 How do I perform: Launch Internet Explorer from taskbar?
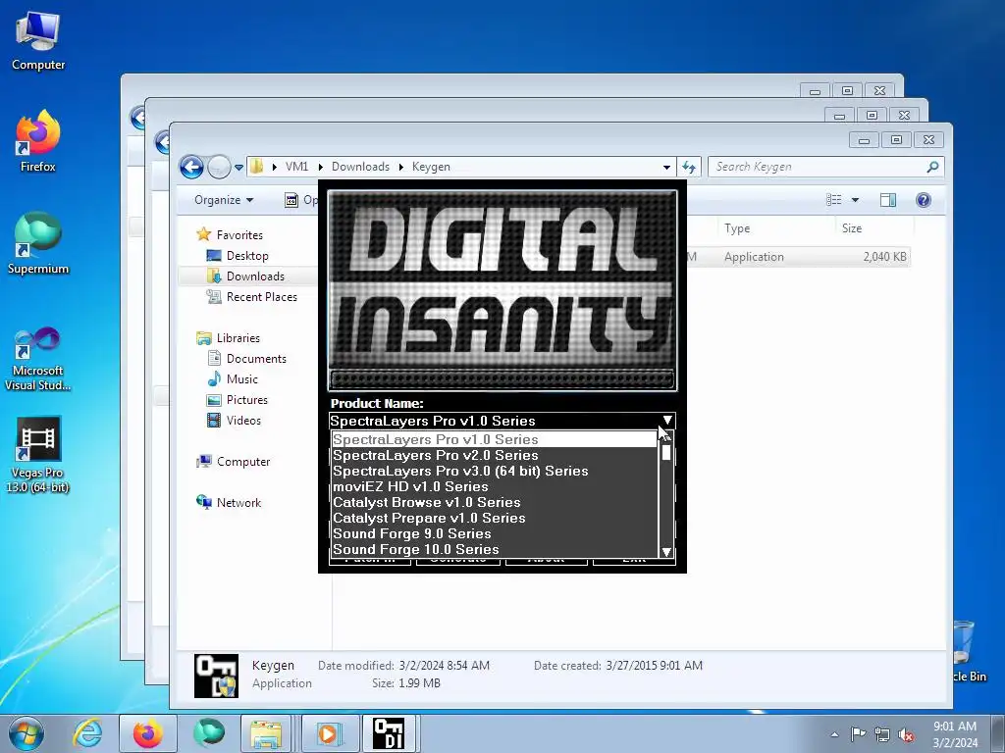pos(87,733)
